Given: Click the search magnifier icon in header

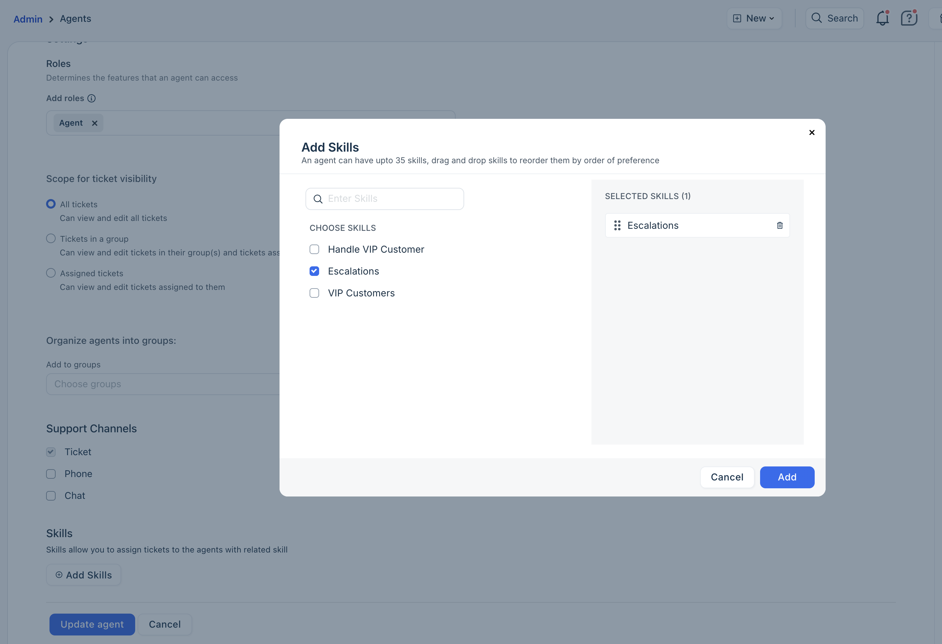Looking at the screenshot, I should [x=816, y=18].
